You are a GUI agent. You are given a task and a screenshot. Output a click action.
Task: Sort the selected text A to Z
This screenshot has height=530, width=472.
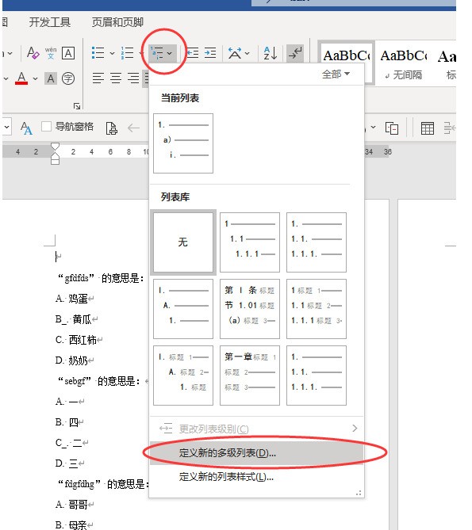tap(271, 53)
